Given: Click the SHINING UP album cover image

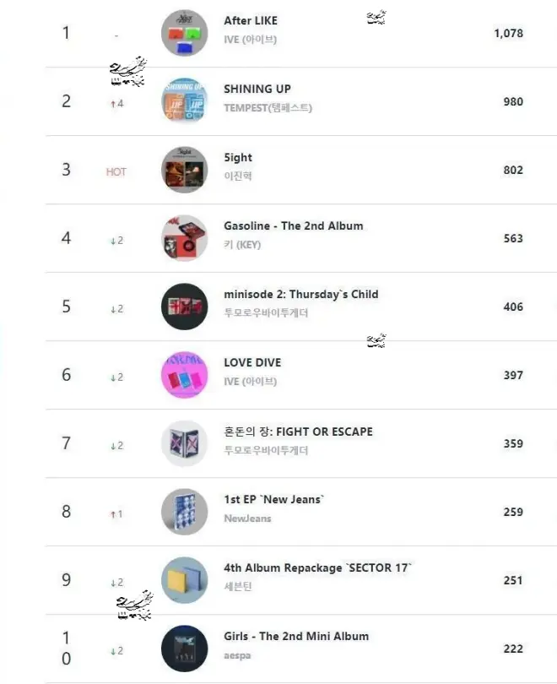Looking at the screenshot, I should [184, 101].
